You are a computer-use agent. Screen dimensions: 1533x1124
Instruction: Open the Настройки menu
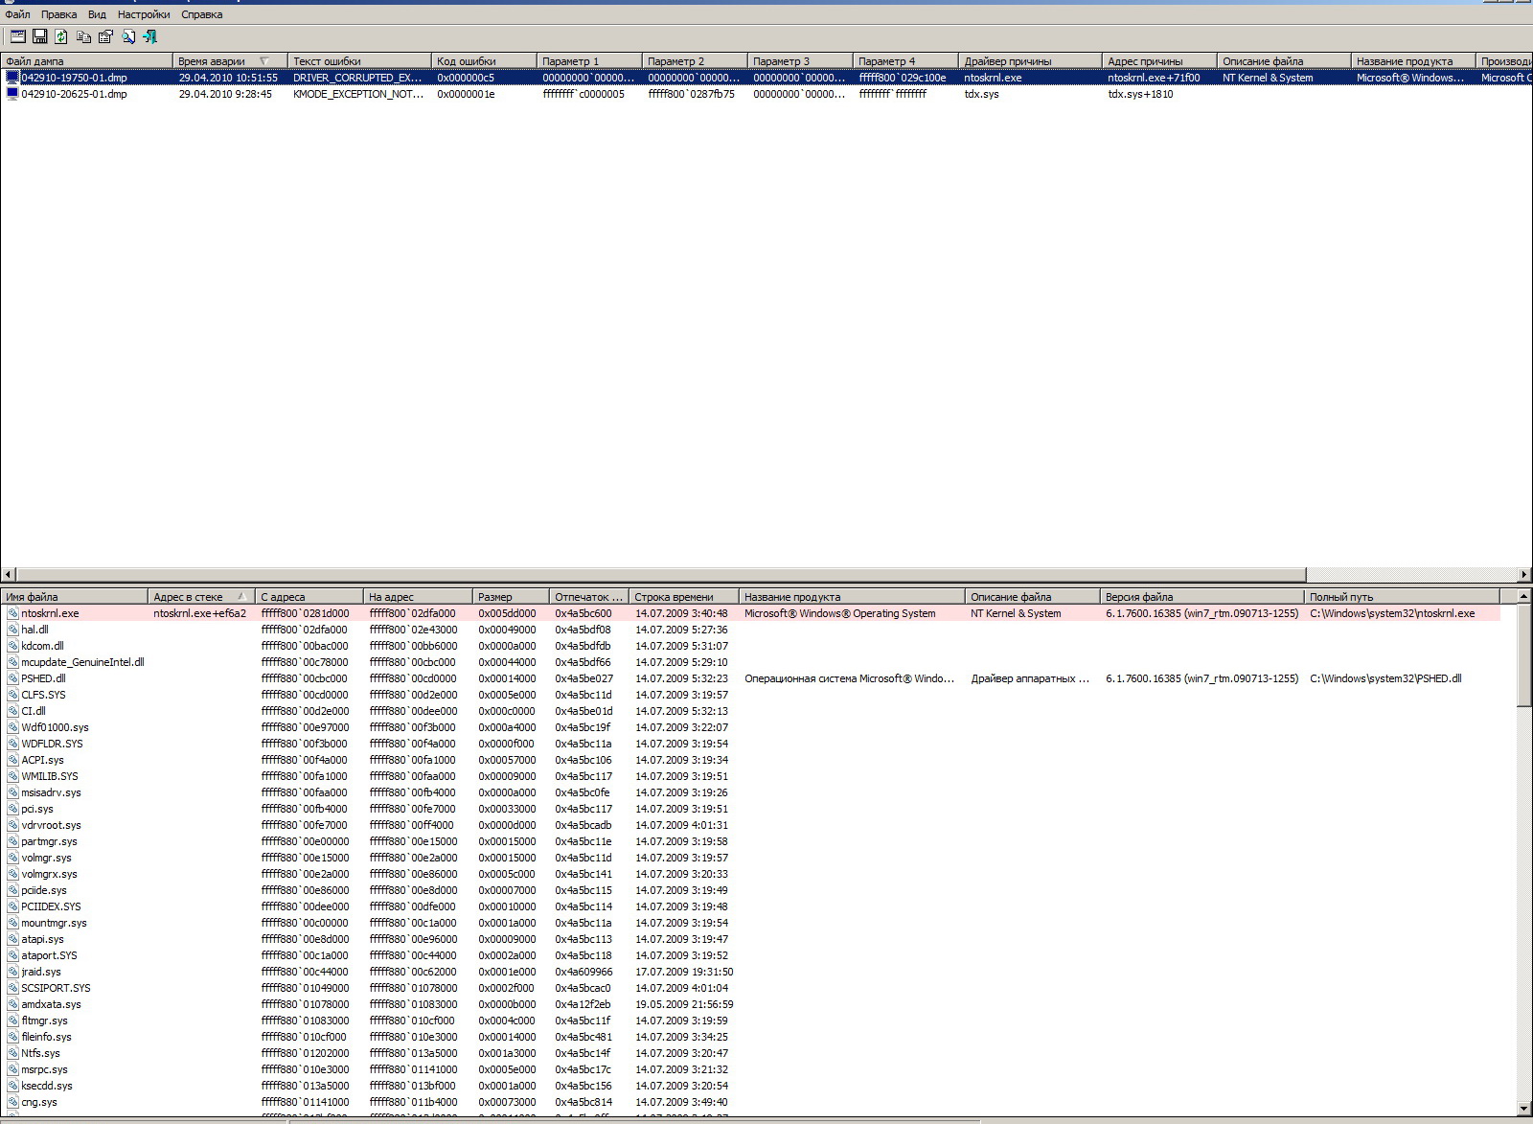point(144,14)
